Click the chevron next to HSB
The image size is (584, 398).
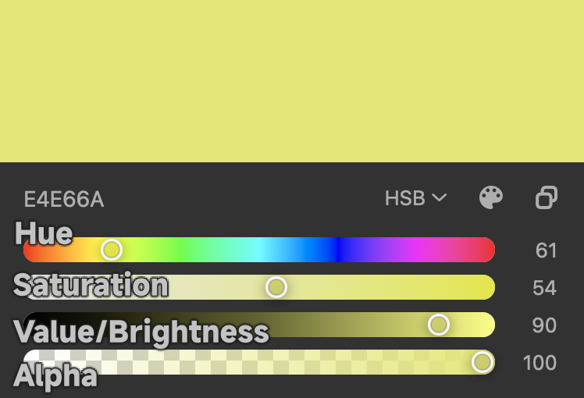[x=440, y=198]
